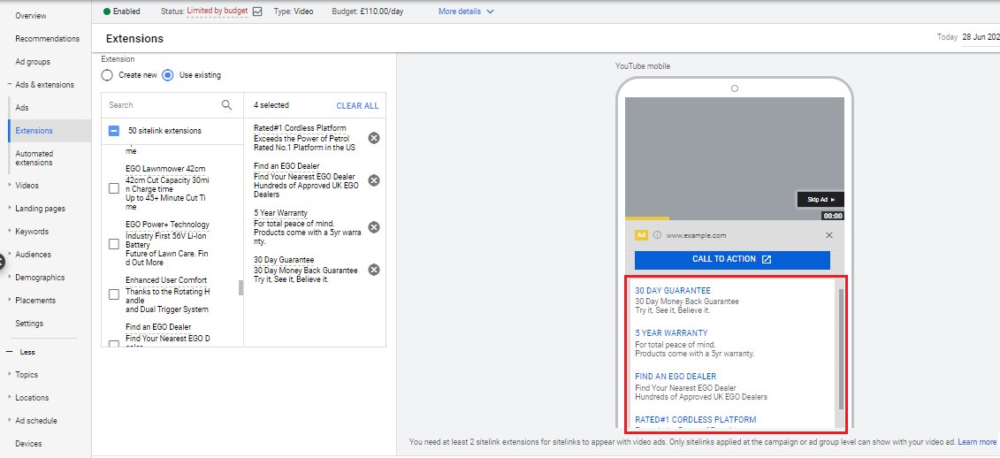1000x458 pixels.
Task: Expand the Keywords section
Action: (9, 232)
